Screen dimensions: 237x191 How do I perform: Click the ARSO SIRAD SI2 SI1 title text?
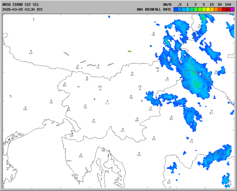20,5
